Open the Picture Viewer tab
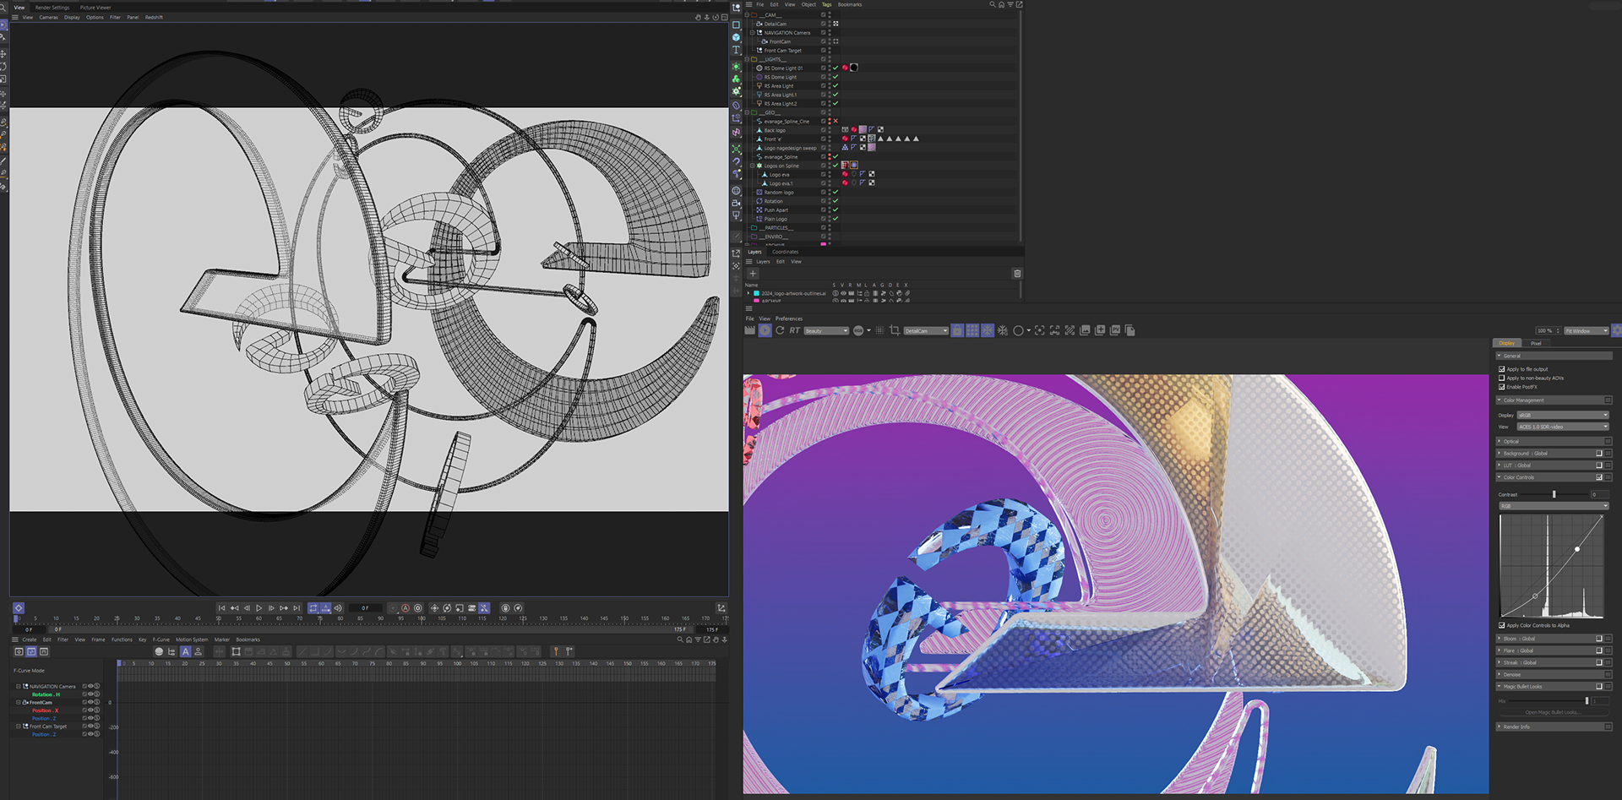 click(x=95, y=8)
